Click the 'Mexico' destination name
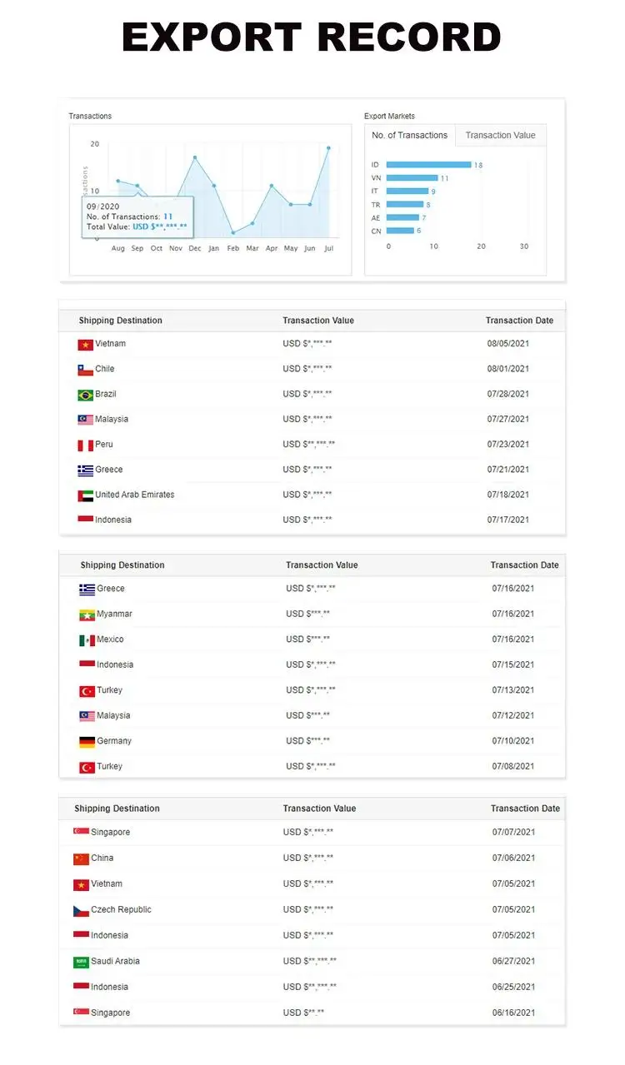625x1065 pixels. pos(110,639)
